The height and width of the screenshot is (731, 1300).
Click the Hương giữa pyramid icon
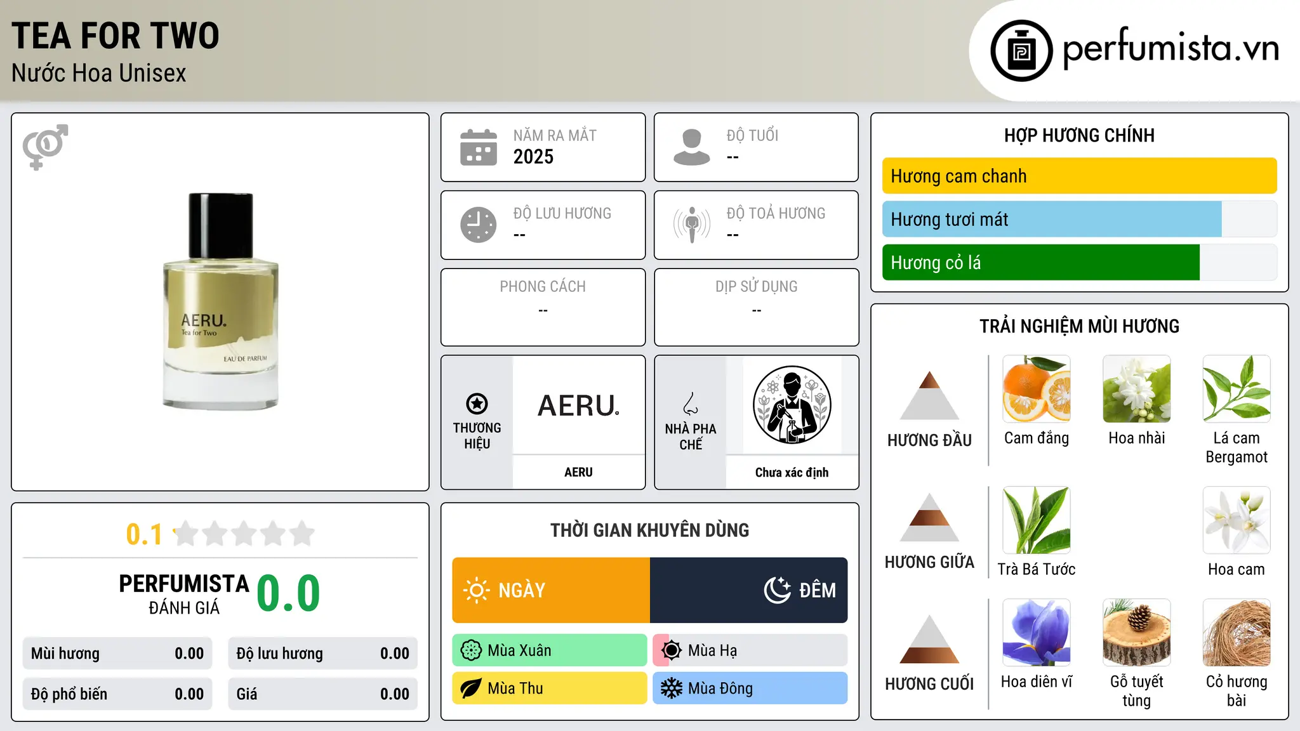pos(929,517)
